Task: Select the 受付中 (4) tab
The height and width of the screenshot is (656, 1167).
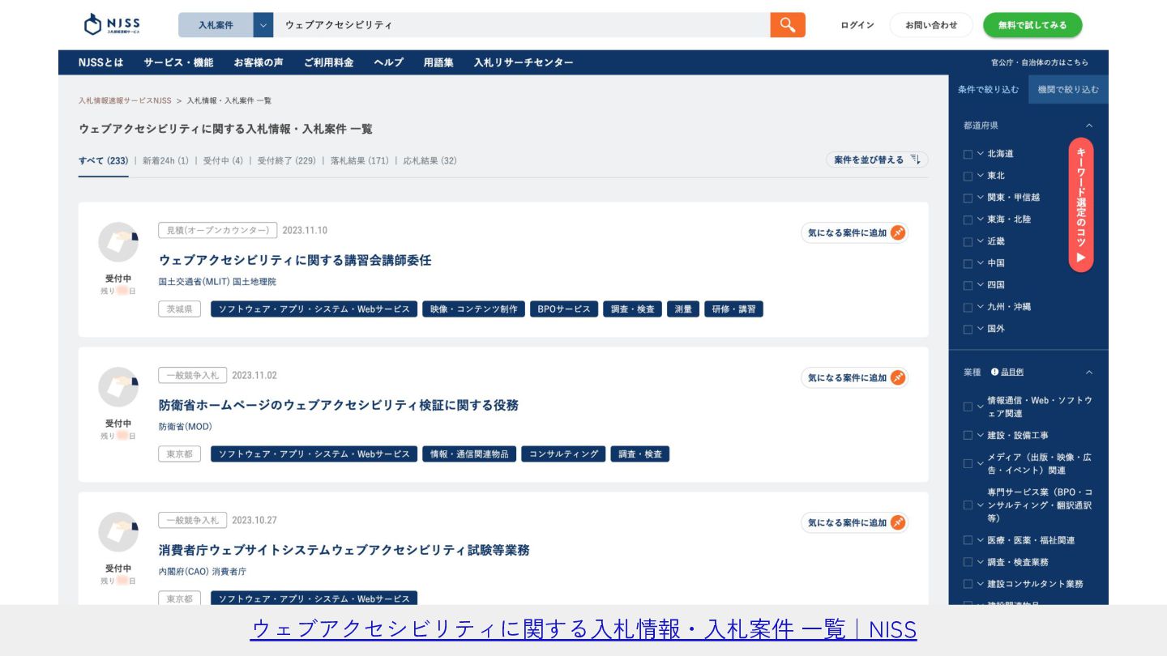Action: tap(223, 160)
